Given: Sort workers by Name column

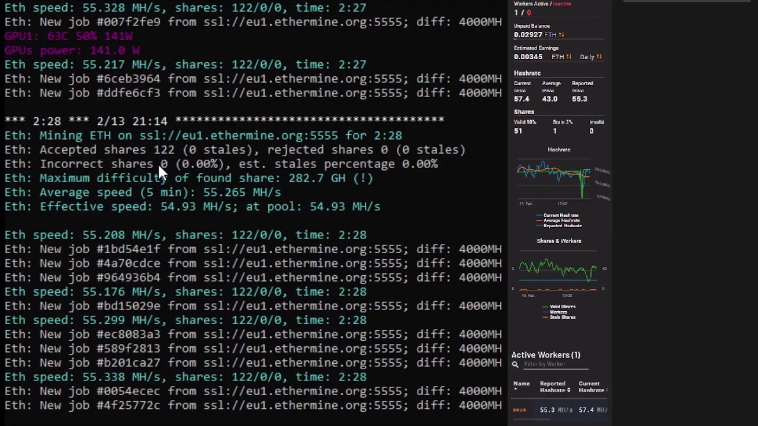Looking at the screenshot, I should point(521,386).
